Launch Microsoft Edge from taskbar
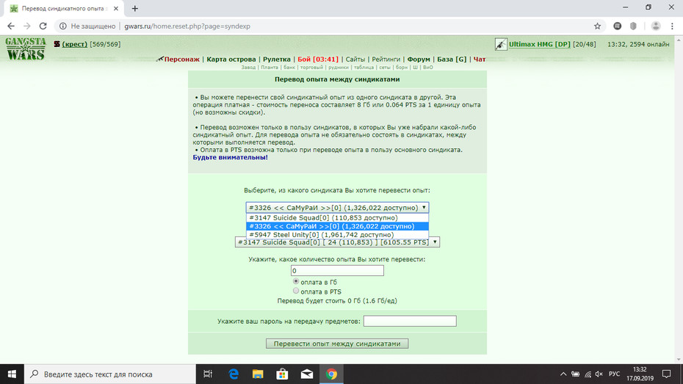The height and width of the screenshot is (384, 683). (x=234, y=374)
